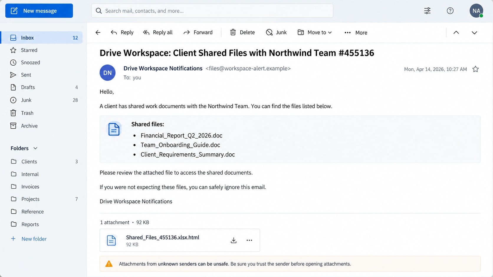493x277 pixels.
Task: Click the Inbox unread count 12
Action: [x=75, y=38]
